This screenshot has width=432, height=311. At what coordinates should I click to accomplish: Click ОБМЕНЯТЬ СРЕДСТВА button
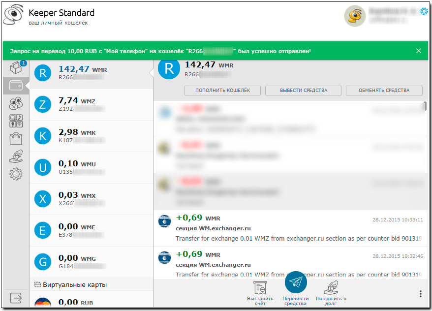384,91
